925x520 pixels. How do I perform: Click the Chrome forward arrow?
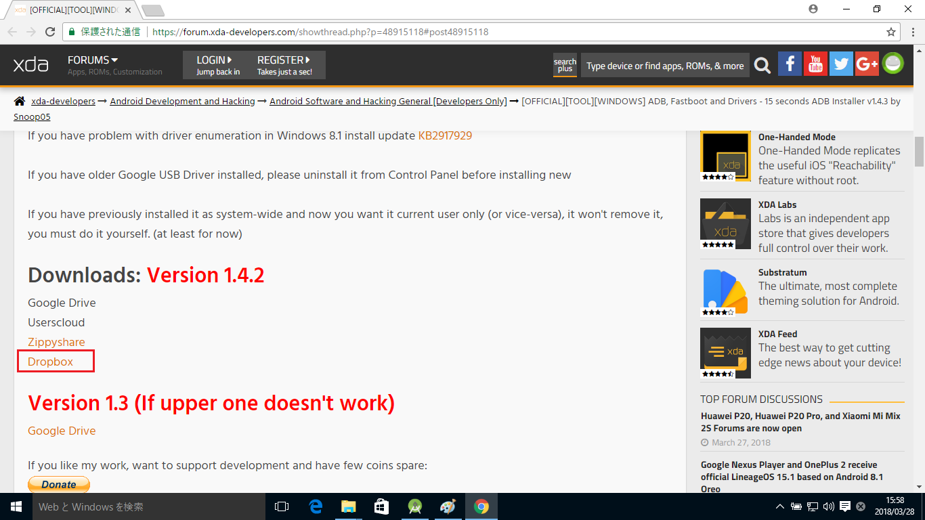31,32
